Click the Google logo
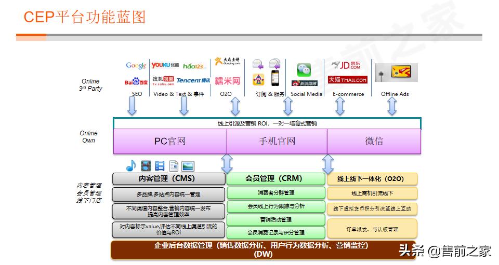 point(136,66)
